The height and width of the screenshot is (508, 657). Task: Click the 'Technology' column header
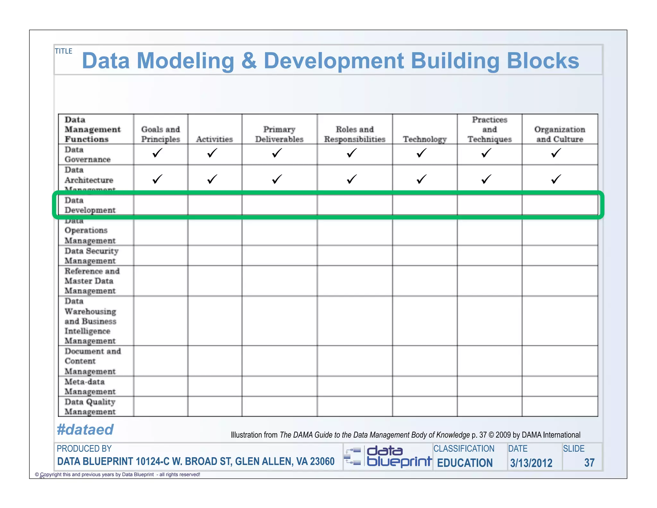(425, 139)
